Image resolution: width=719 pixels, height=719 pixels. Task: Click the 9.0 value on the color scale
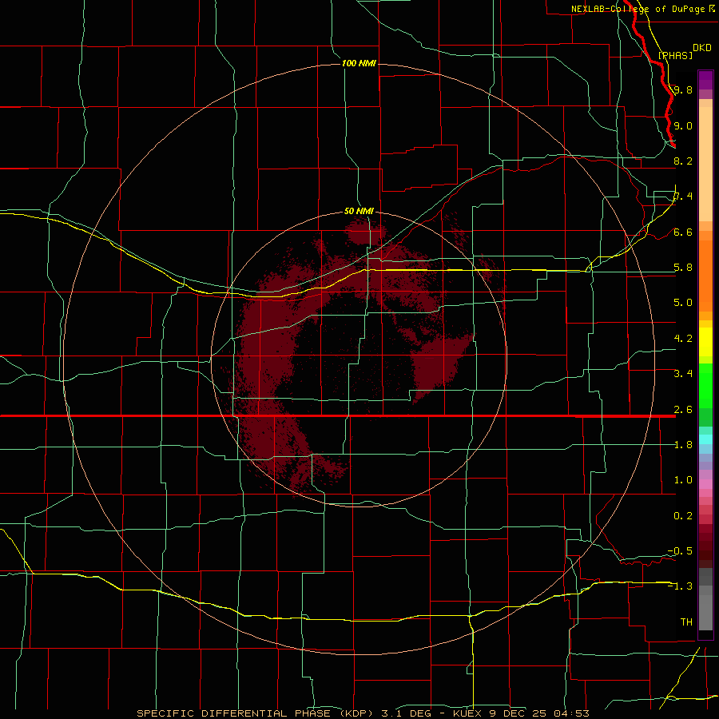pyautogui.click(x=683, y=125)
